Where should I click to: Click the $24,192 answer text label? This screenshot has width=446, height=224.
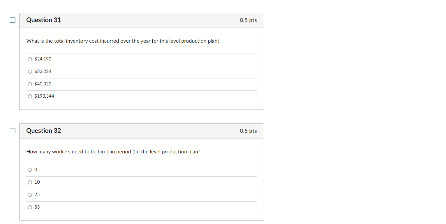click(x=43, y=59)
